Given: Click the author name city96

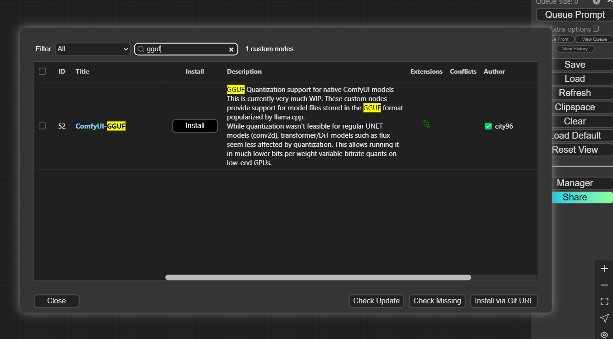Looking at the screenshot, I should 504,126.
